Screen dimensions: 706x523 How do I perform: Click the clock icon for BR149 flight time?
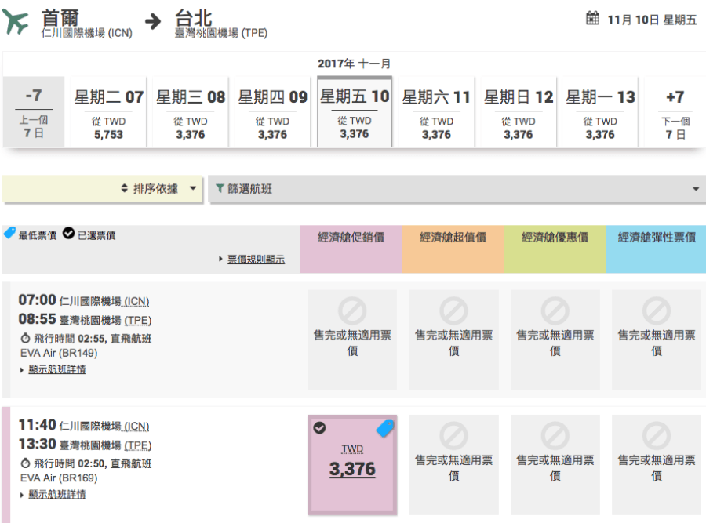tap(25, 338)
